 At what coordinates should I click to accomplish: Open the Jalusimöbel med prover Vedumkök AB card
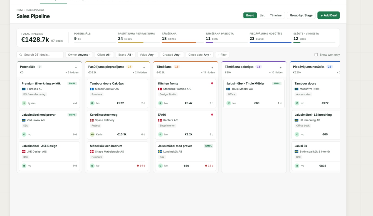click(x=49, y=125)
